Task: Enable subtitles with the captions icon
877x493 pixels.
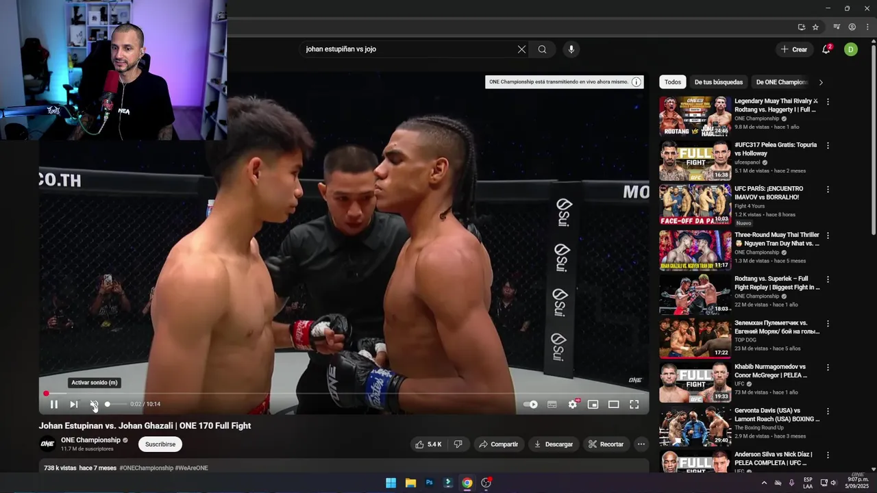Action: click(x=552, y=404)
